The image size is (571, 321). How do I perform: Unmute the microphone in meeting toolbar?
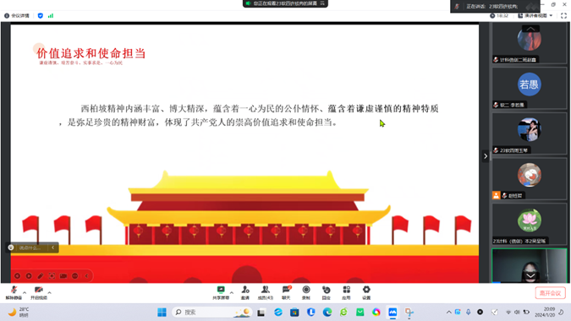[14, 292]
